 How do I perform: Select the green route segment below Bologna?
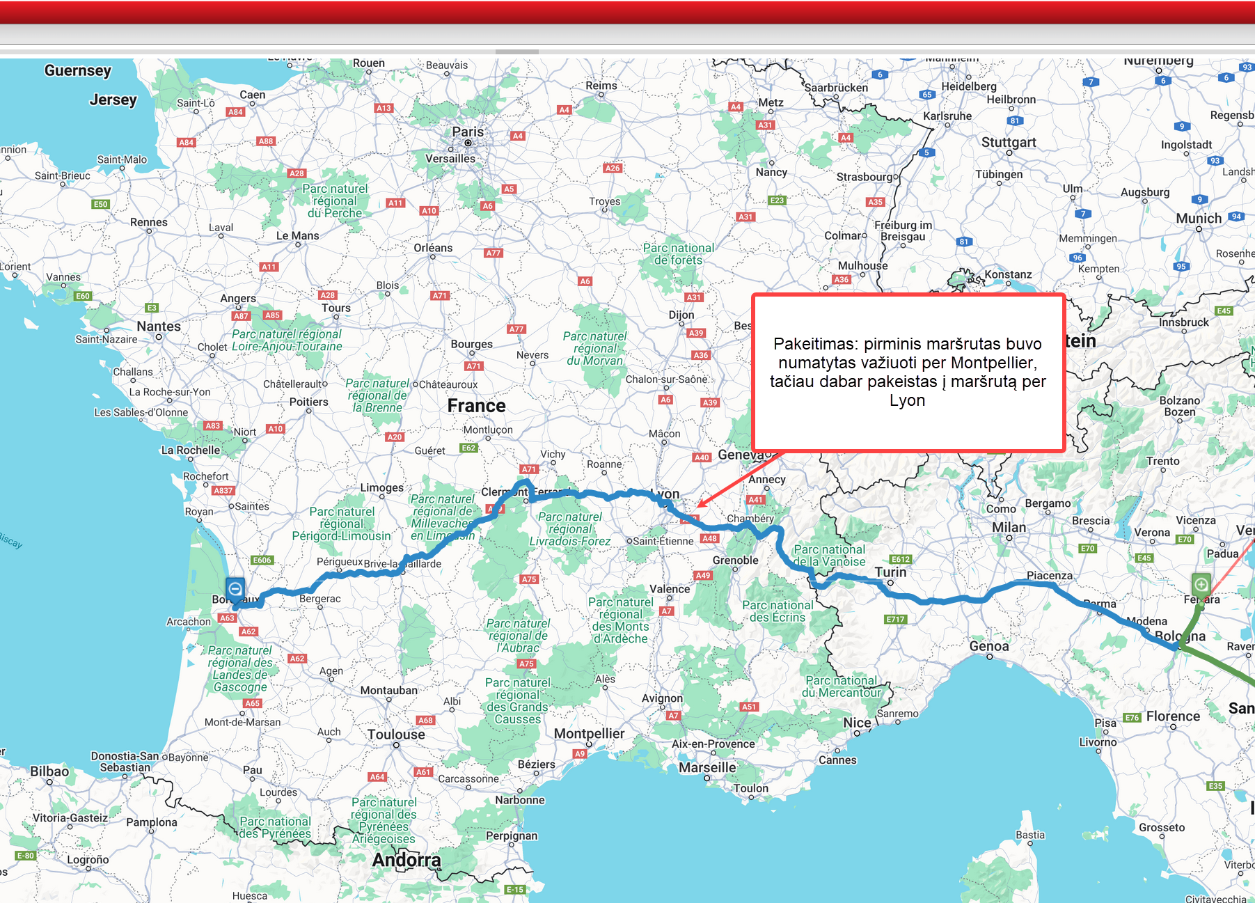[1218, 666]
